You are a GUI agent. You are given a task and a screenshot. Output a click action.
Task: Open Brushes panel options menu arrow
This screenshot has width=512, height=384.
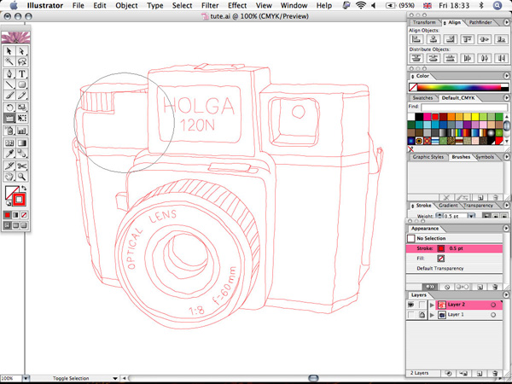[507, 157]
